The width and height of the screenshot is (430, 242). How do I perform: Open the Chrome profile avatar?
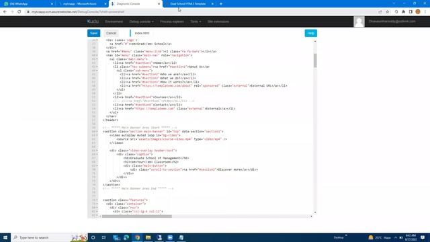click(x=418, y=12)
